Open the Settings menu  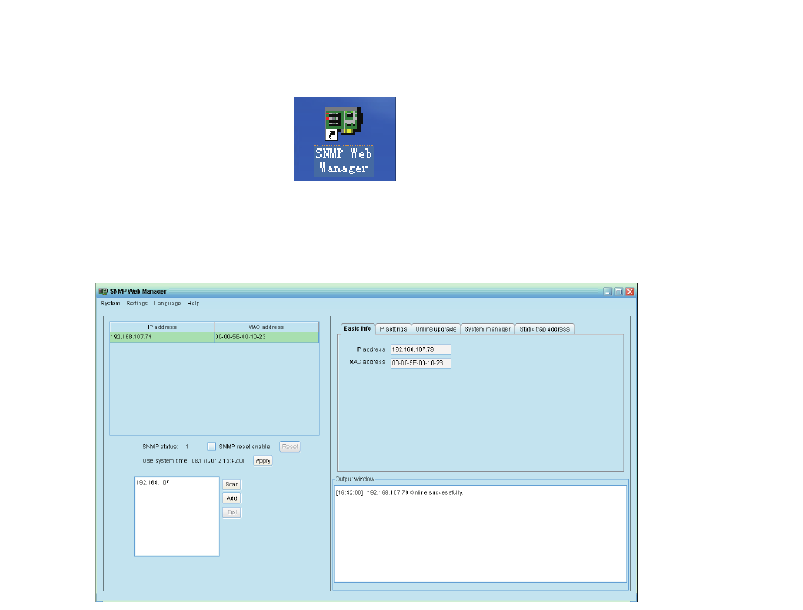pos(137,304)
